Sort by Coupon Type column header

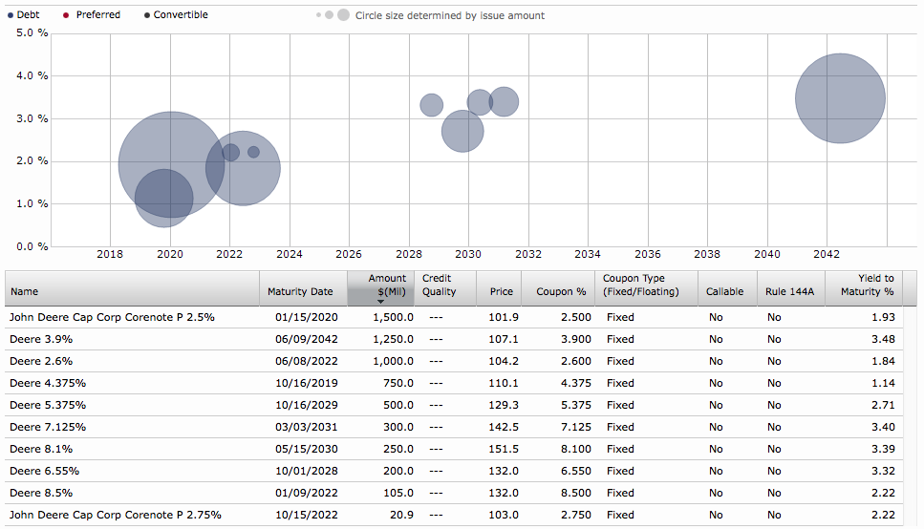[x=647, y=288]
